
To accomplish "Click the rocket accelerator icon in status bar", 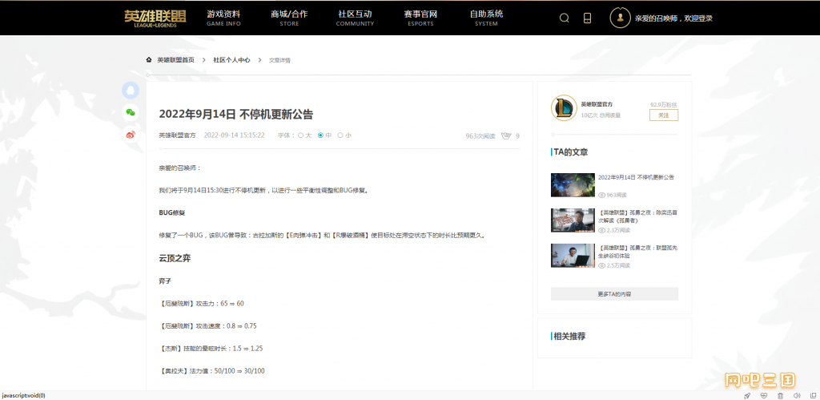I will tap(747, 395).
